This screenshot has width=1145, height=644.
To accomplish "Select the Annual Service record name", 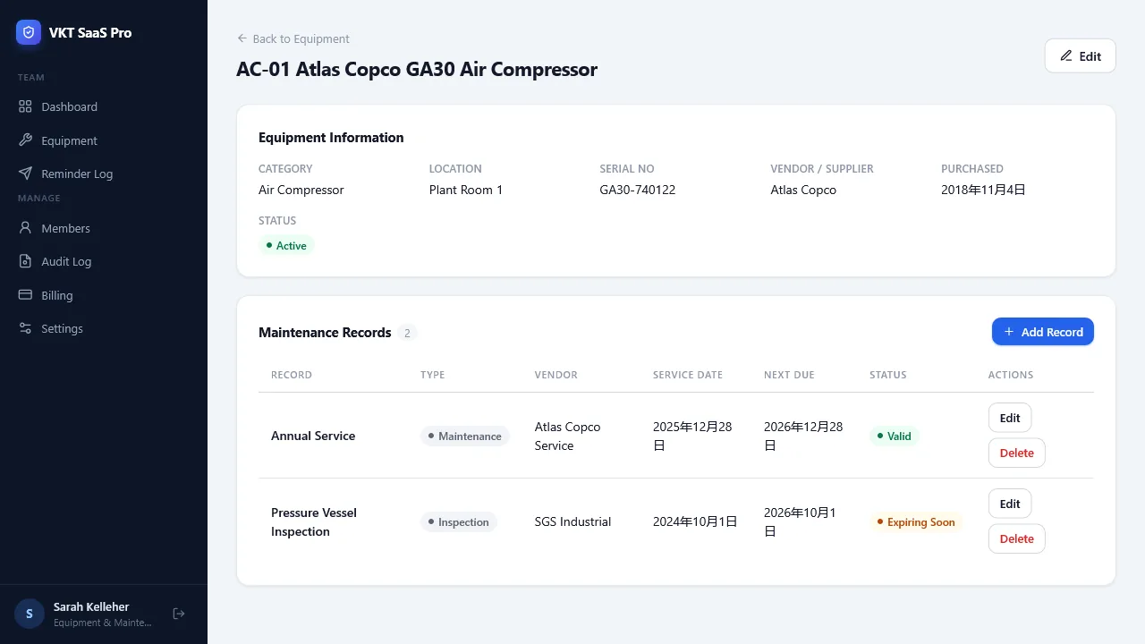I will click(313, 436).
